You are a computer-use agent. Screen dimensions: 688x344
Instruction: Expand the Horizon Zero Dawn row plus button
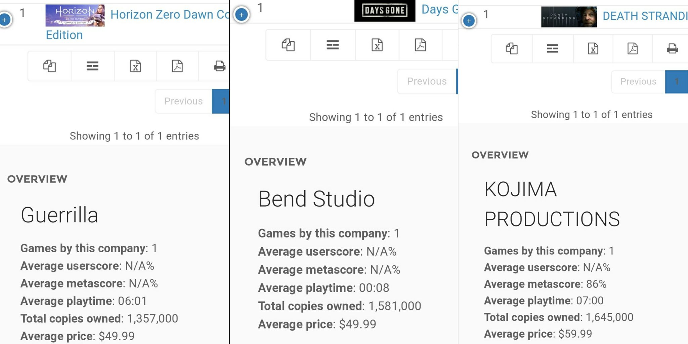click(4, 20)
